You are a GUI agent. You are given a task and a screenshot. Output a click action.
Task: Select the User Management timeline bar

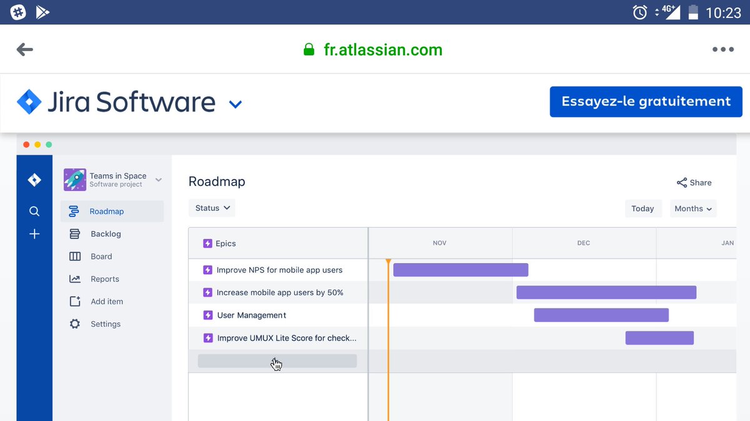(x=601, y=315)
